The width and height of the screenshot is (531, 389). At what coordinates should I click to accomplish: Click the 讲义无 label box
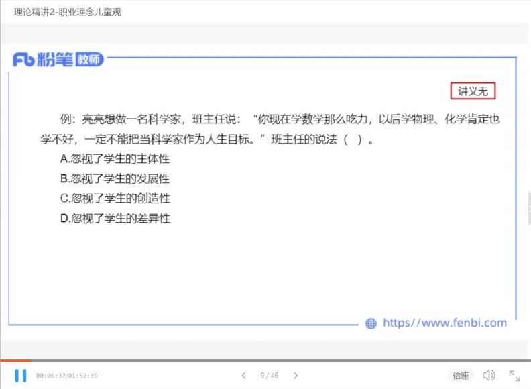tap(473, 91)
